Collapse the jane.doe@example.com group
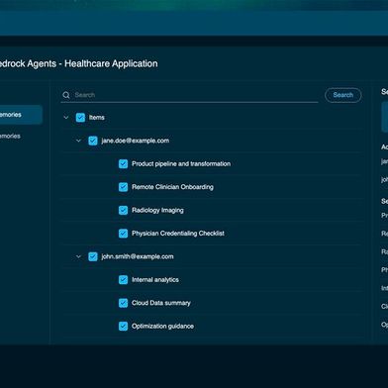 78,141
